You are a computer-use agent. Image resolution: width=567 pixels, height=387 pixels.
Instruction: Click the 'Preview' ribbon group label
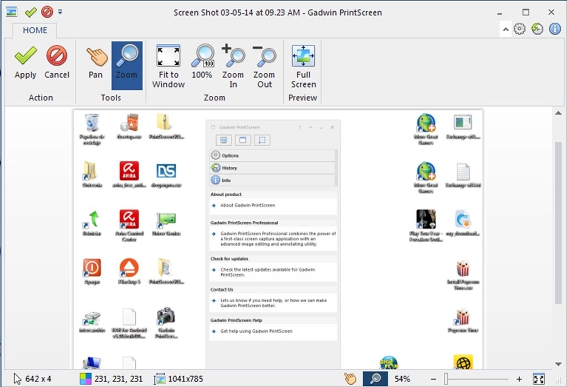[303, 98]
